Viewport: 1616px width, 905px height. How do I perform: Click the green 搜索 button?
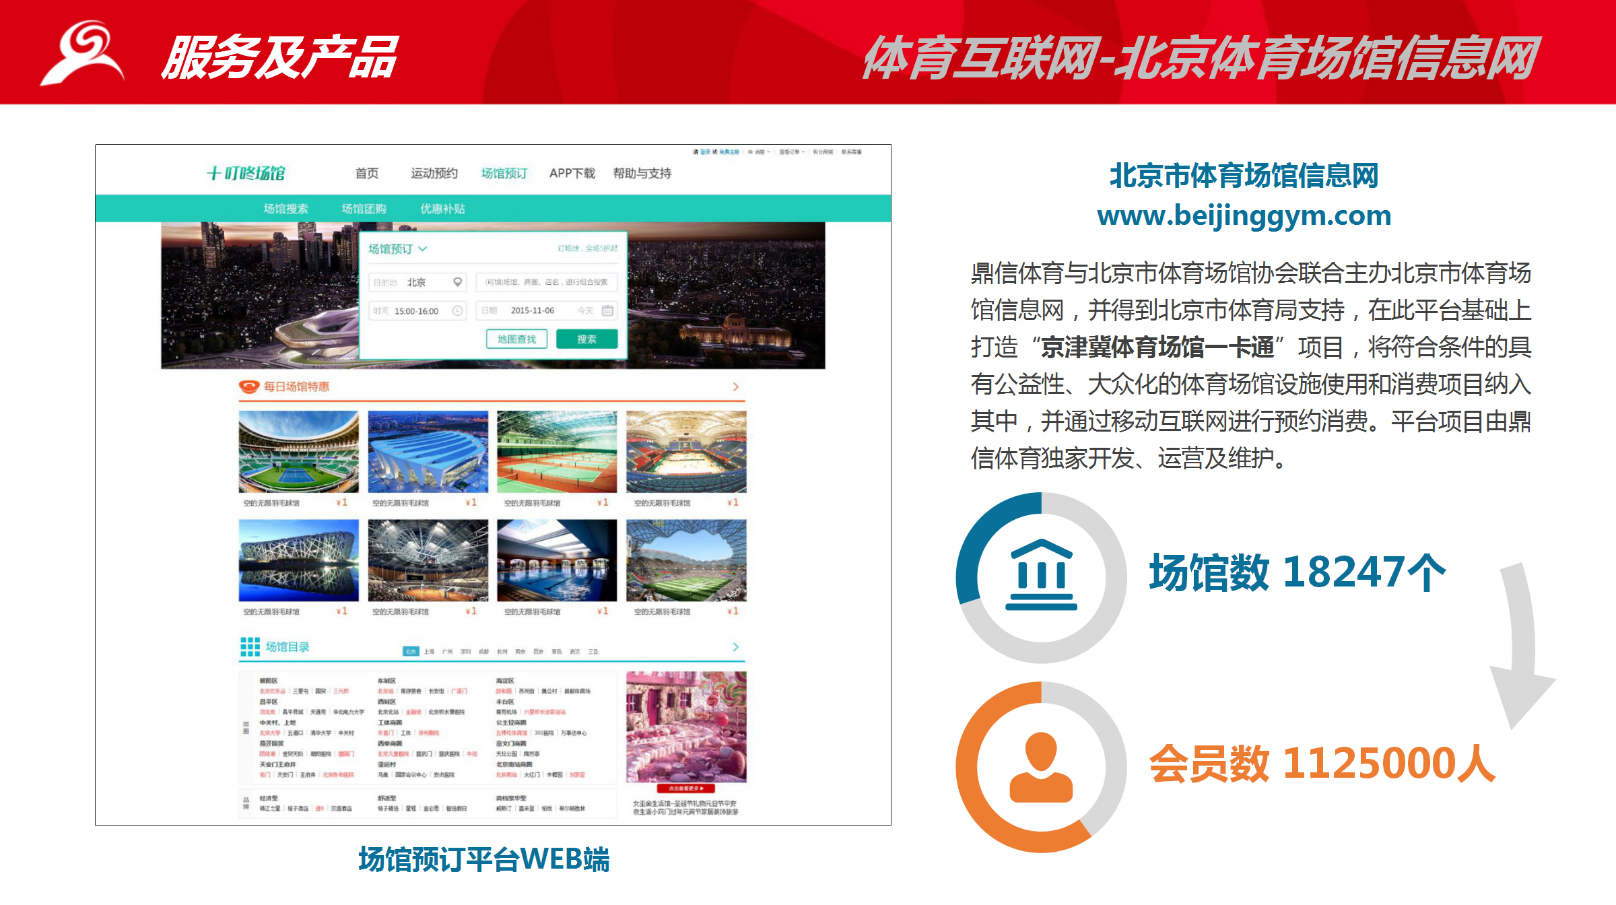[586, 339]
